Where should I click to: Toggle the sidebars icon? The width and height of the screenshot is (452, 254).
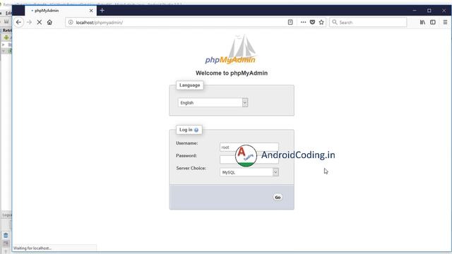pos(433,22)
